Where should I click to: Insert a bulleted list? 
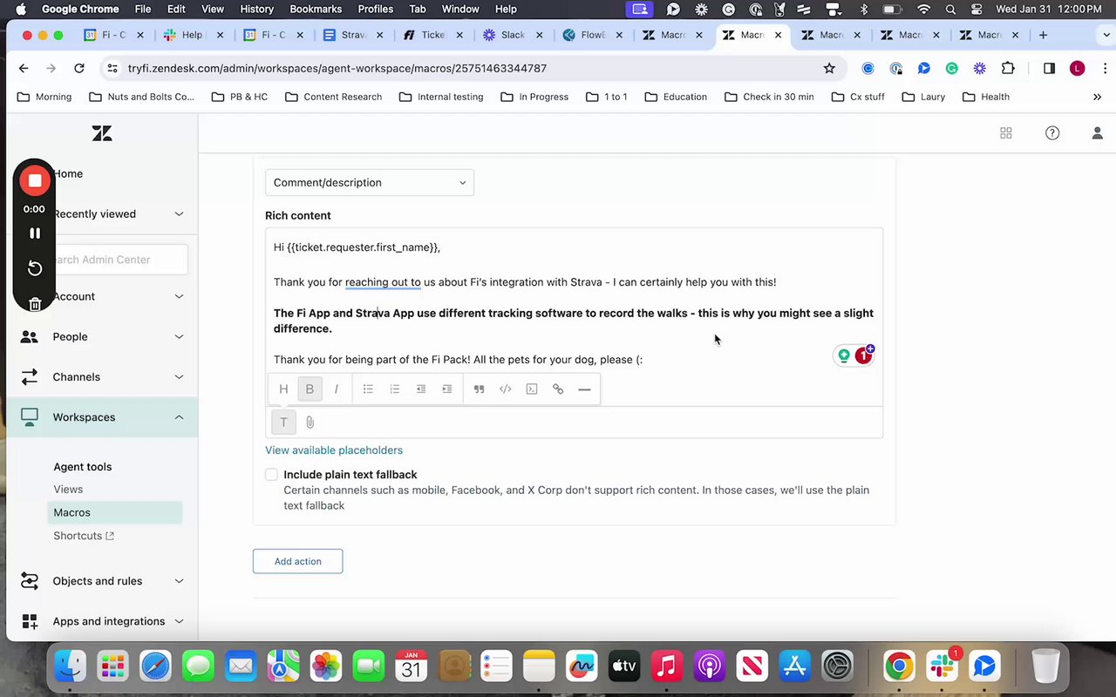point(368,389)
